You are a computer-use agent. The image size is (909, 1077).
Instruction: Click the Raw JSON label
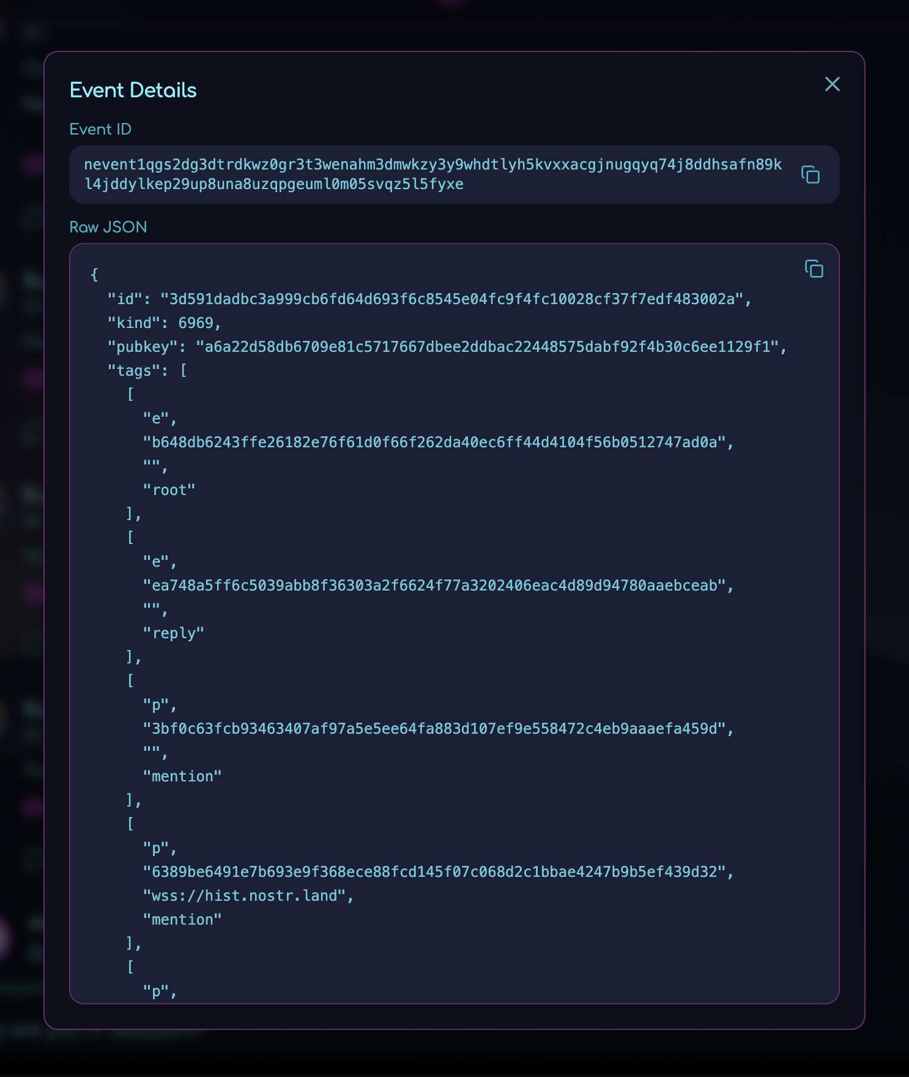coord(108,228)
